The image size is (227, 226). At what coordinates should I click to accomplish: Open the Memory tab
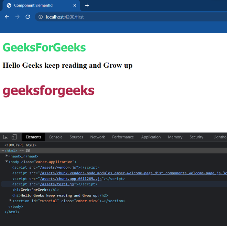(x=175, y=137)
